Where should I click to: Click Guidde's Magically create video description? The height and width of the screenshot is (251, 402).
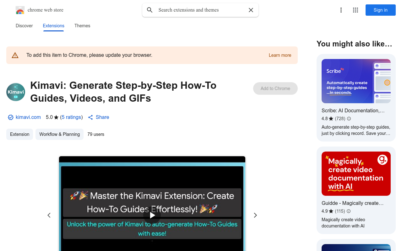[x=343, y=223]
